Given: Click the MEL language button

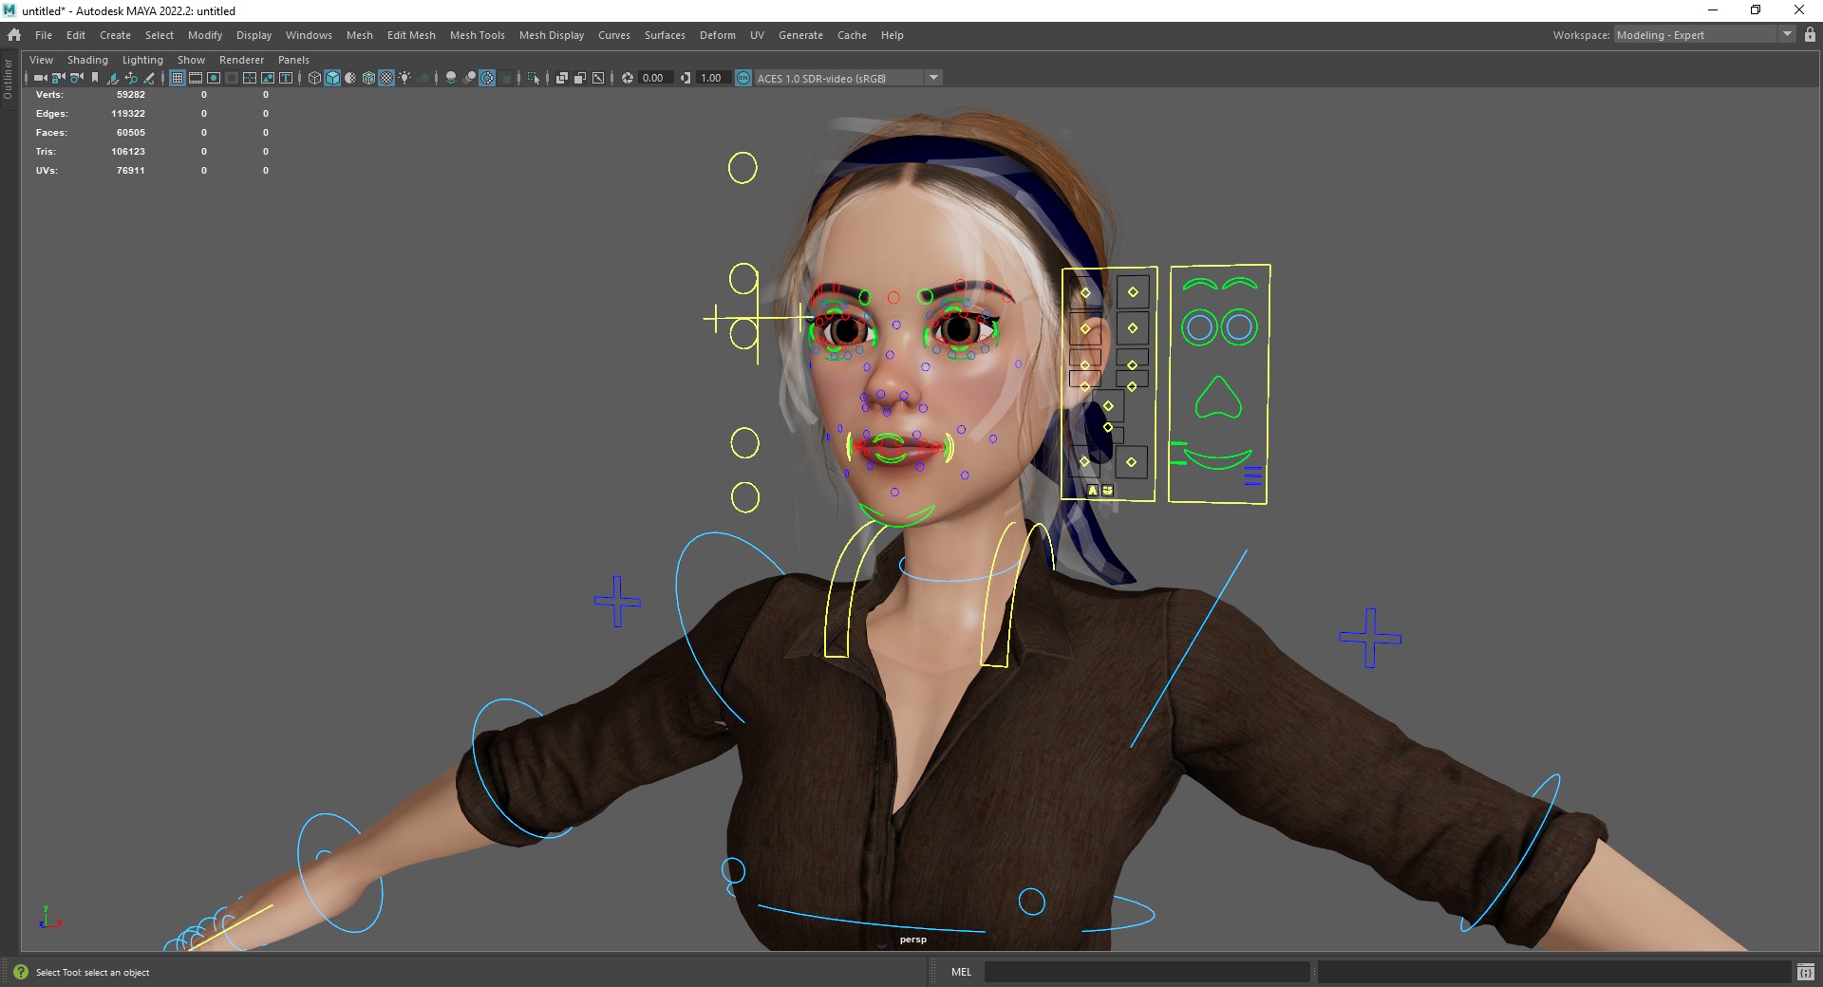Looking at the screenshot, I should click(x=961, y=972).
